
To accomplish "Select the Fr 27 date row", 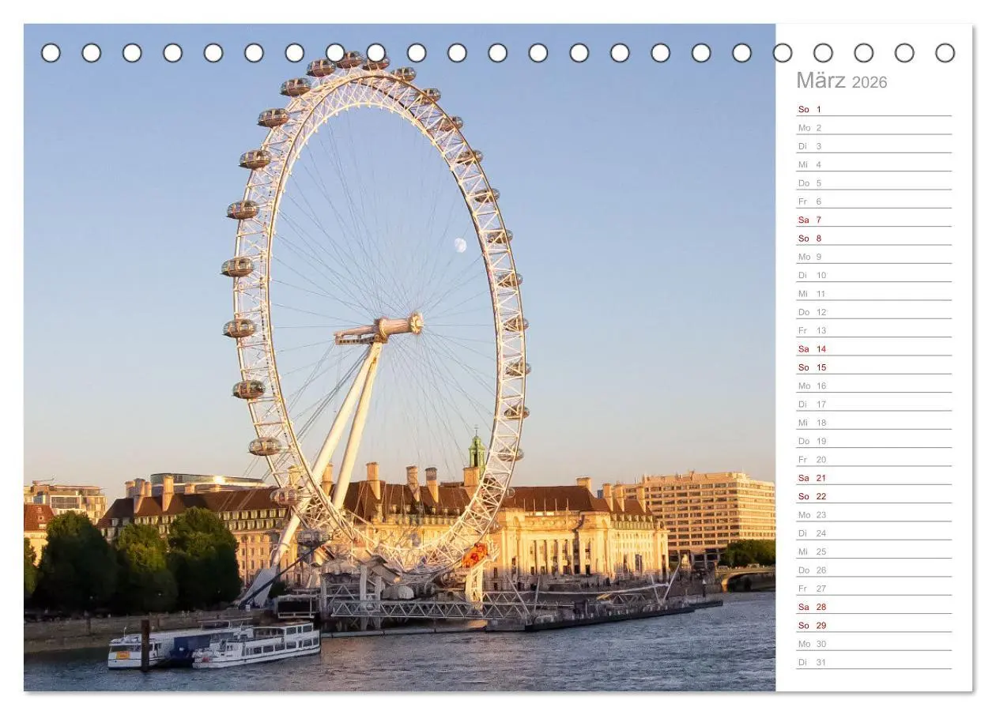I will coord(873,588).
